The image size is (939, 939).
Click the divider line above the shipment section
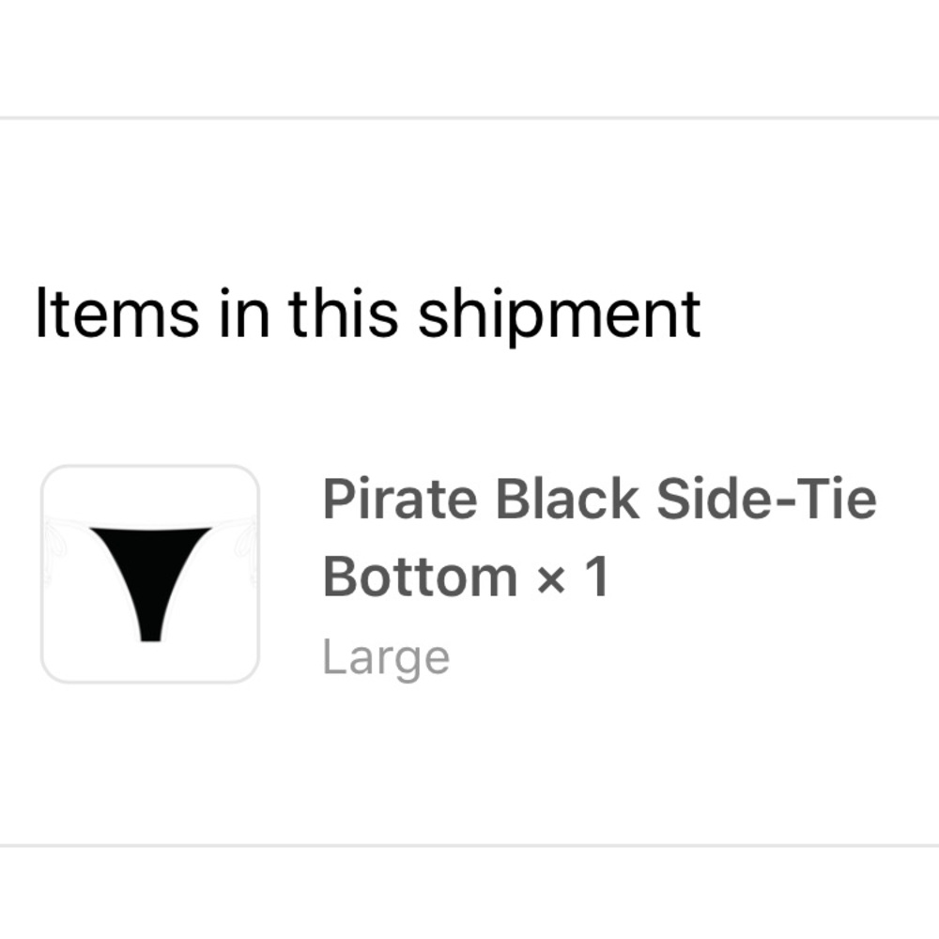pyautogui.click(x=469, y=118)
